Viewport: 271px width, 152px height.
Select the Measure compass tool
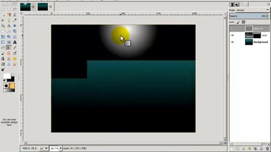pos(9,26)
